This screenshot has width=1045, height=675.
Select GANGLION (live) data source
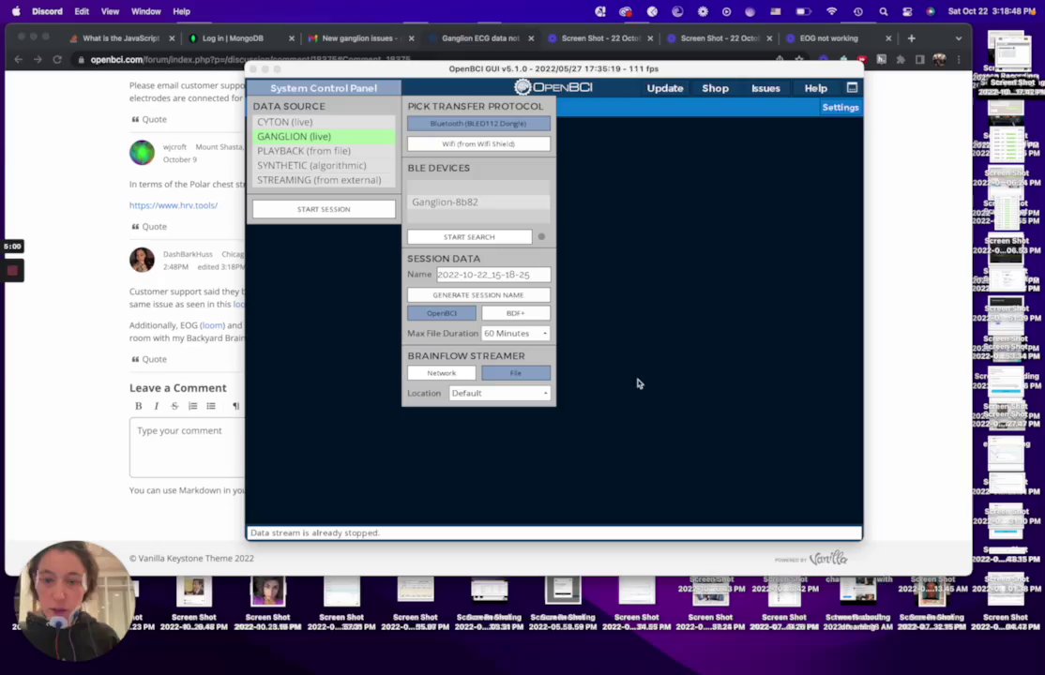pyautogui.click(x=324, y=136)
